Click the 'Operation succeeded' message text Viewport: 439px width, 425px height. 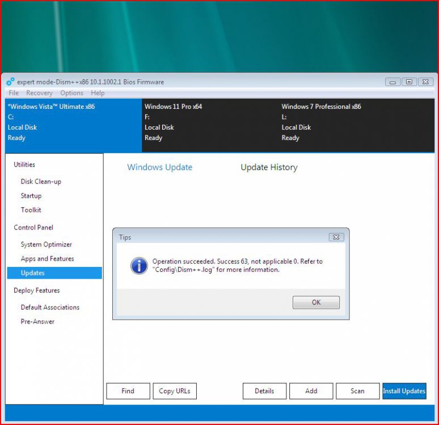point(238,266)
